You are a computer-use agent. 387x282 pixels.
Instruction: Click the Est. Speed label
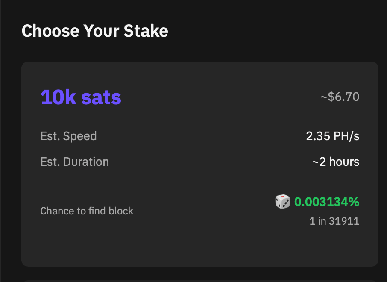coord(68,136)
